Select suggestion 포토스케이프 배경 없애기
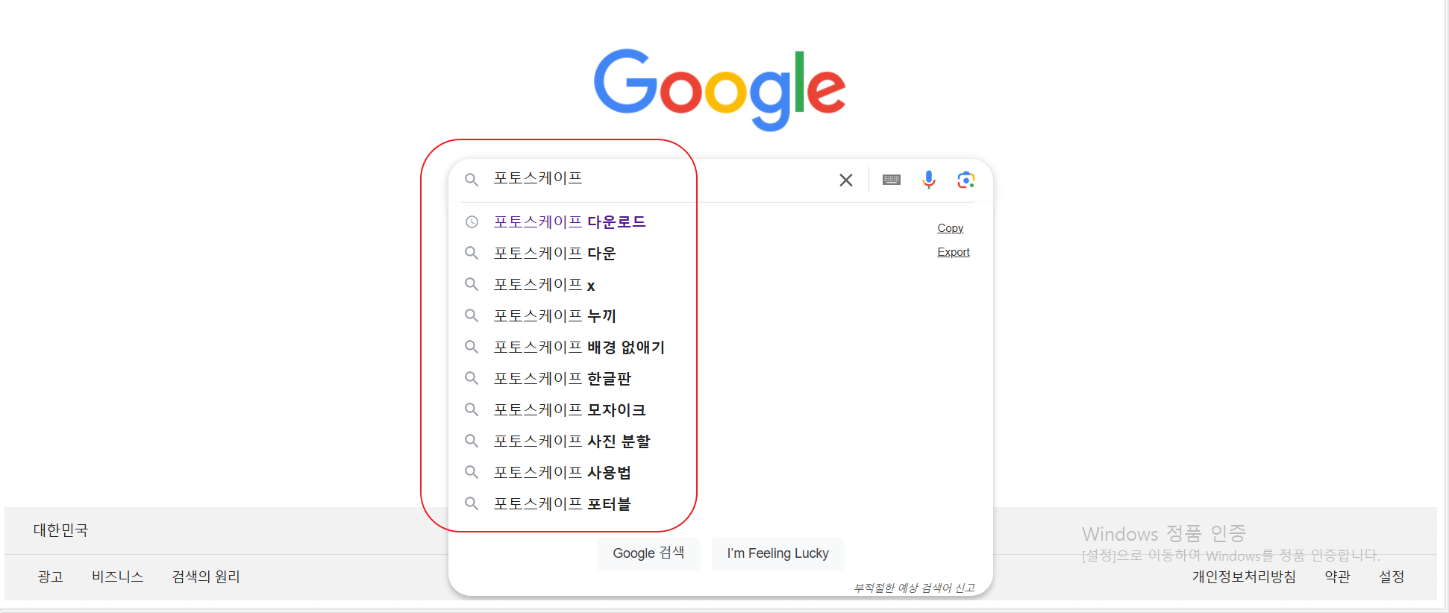 pos(579,347)
